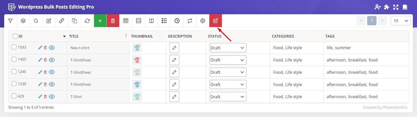Viewport: 417px width, 117px height.
Task: Click thumbnail of post 1239
Action: (137, 84)
